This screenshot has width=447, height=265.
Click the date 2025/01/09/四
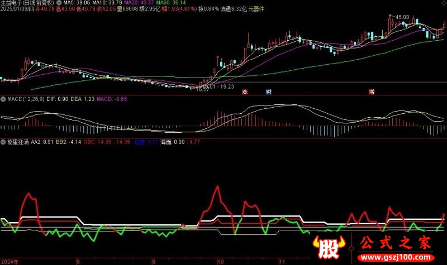tap(17, 9)
